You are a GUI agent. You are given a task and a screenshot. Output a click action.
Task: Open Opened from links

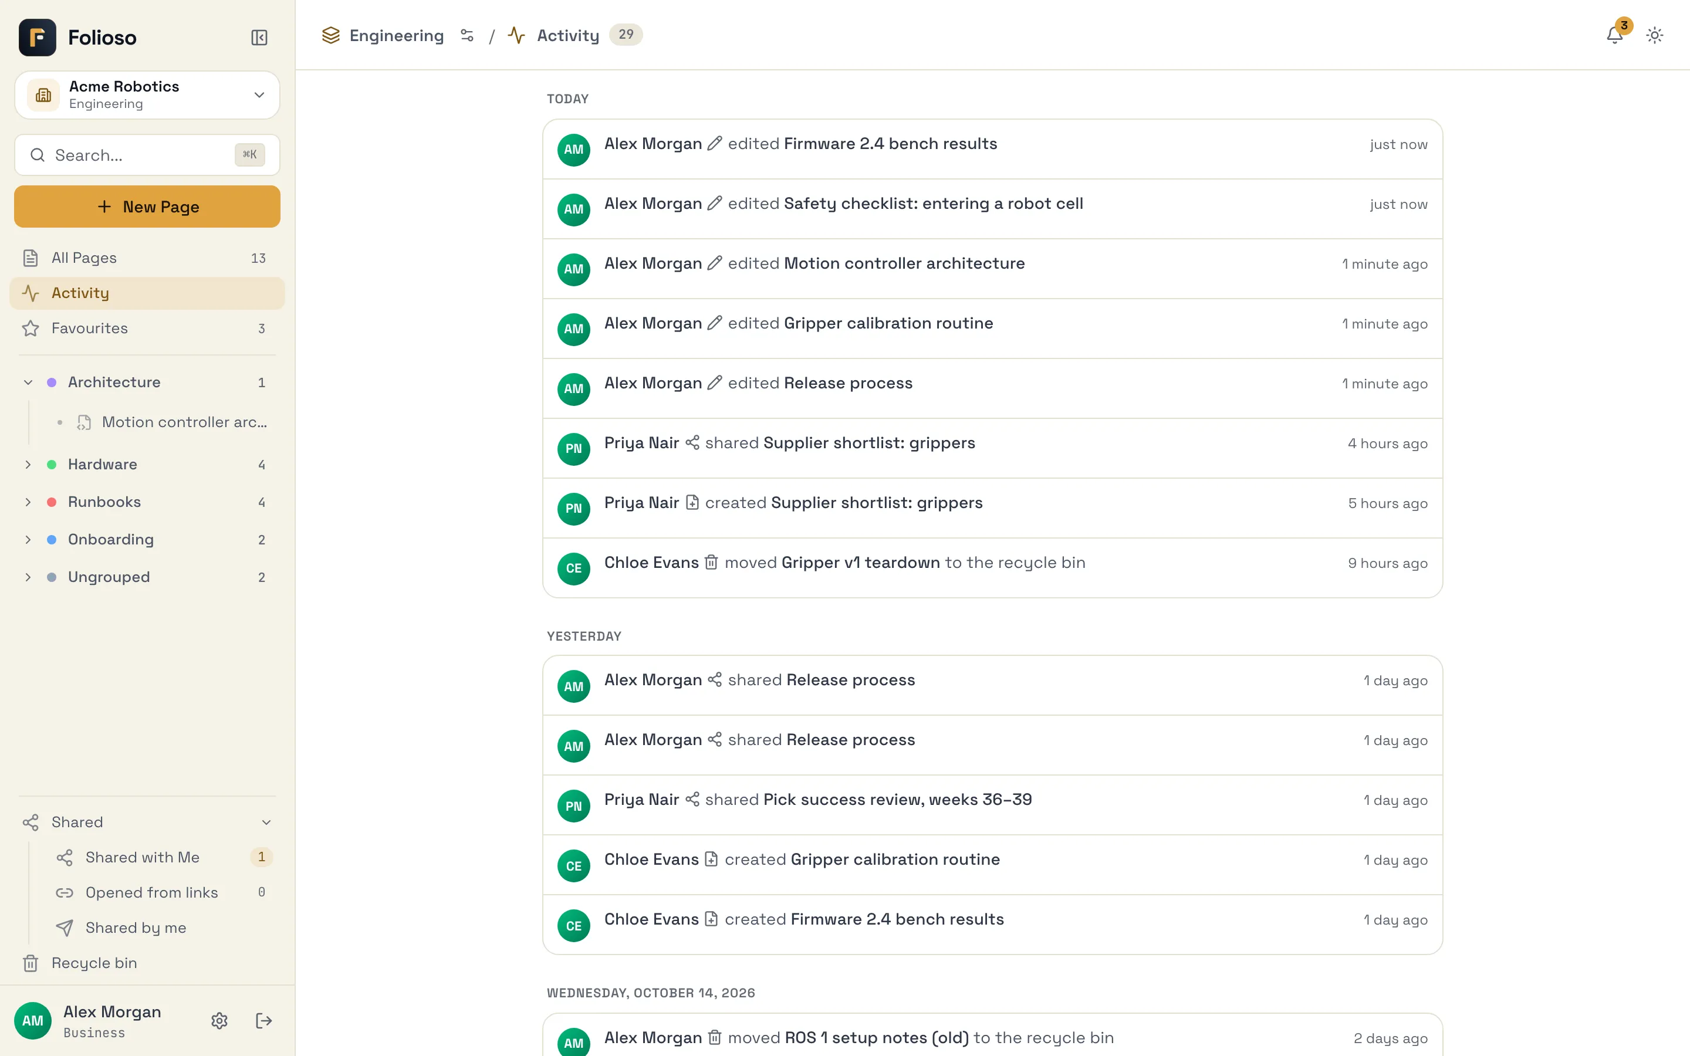163,892
